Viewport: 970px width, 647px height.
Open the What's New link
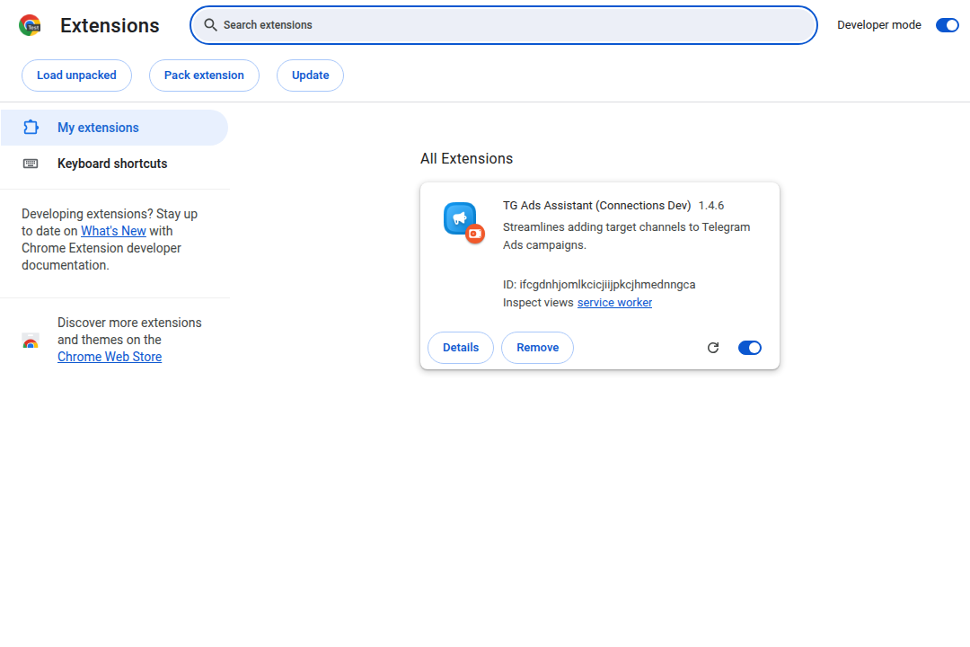pos(113,231)
